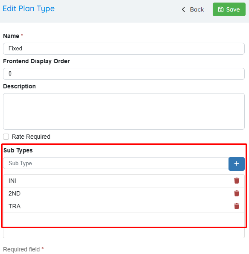
Task: Select the TRA sub type row
Action: point(124,206)
